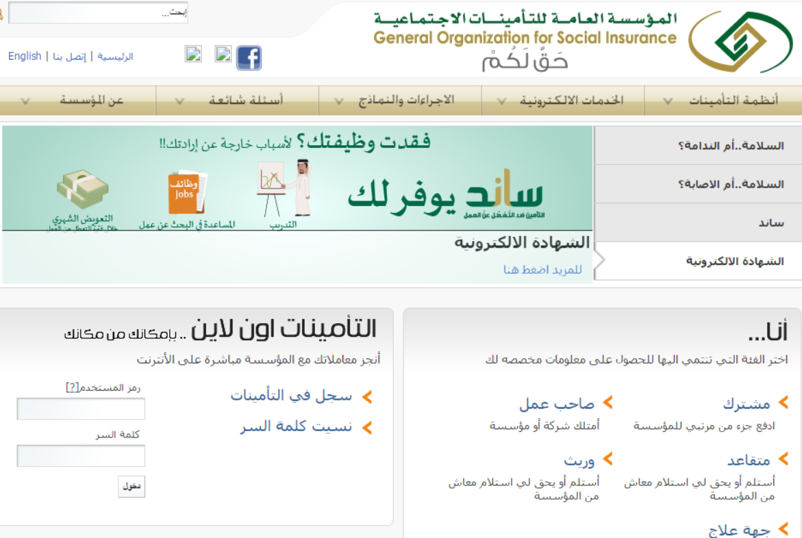Open the متقاعد category link

(x=749, y=460)
